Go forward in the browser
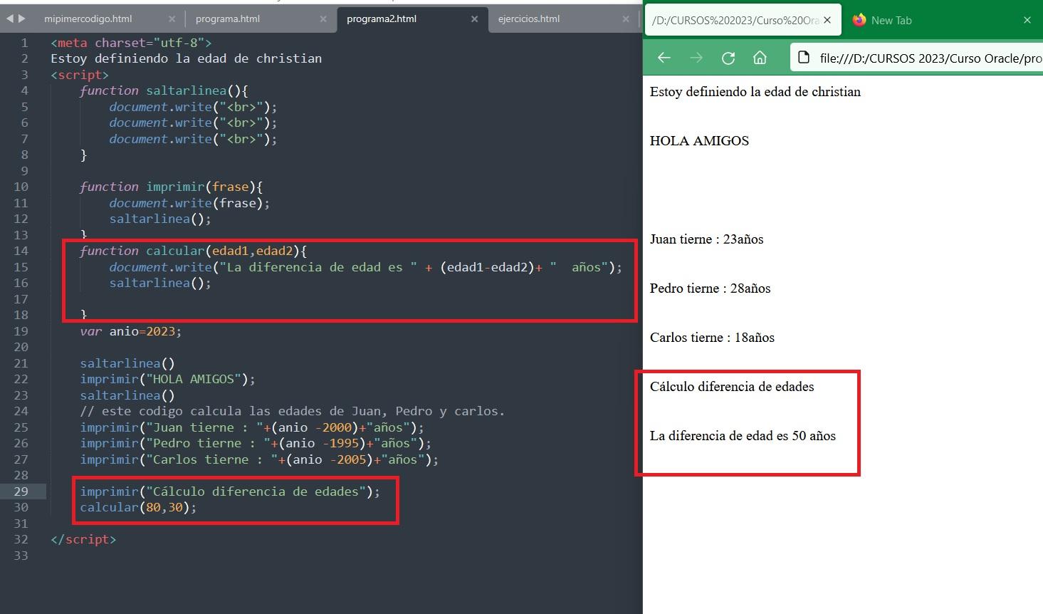The height and width of the screenshot is (614, 1043). (x=696, y=58)
